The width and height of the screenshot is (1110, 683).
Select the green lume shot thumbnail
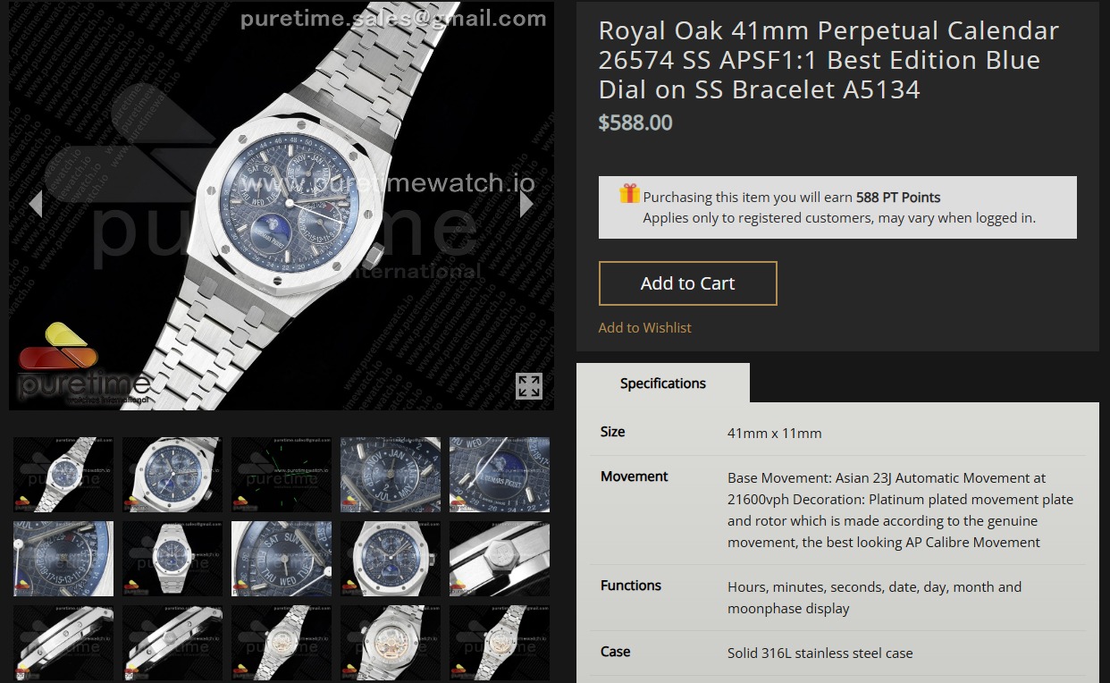click(282, 475)
